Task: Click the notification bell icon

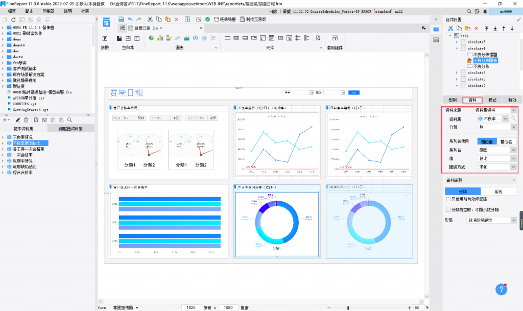Action: (485, 11)
